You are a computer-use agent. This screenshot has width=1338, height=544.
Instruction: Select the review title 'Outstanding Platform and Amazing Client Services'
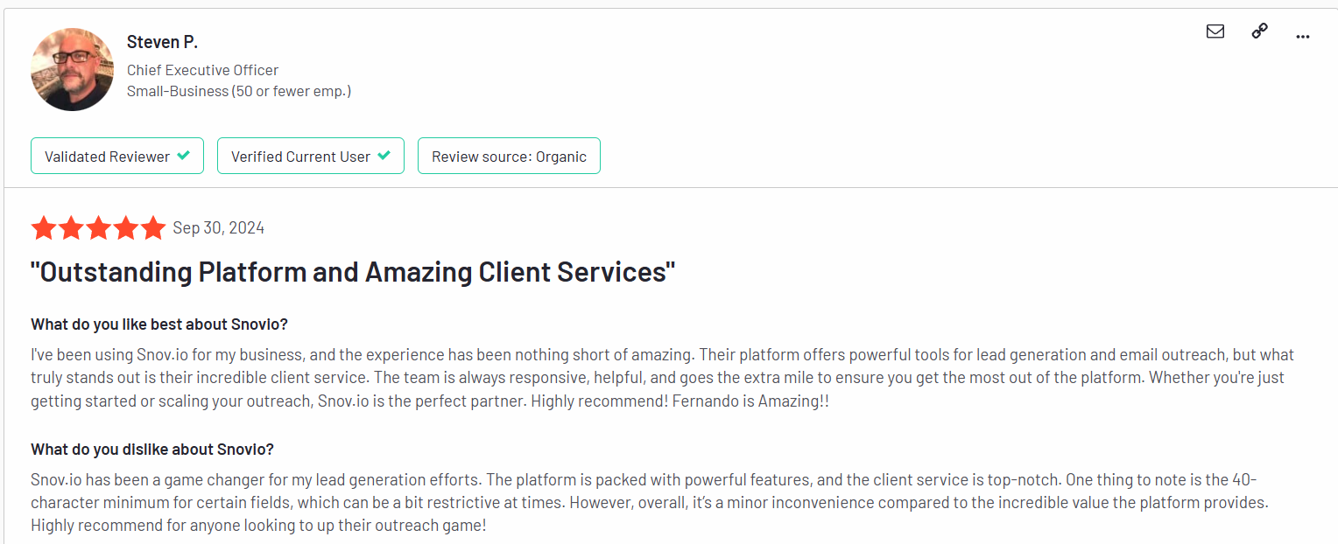click(352, 271)
